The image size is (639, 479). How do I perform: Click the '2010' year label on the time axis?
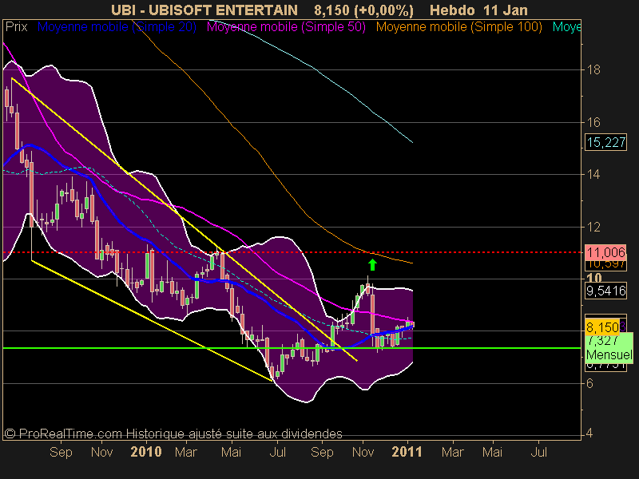[x=146, y=452]
